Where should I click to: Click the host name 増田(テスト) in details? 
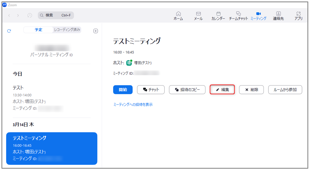143,63
